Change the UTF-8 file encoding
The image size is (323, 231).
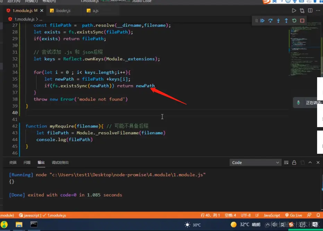[246, 215]
